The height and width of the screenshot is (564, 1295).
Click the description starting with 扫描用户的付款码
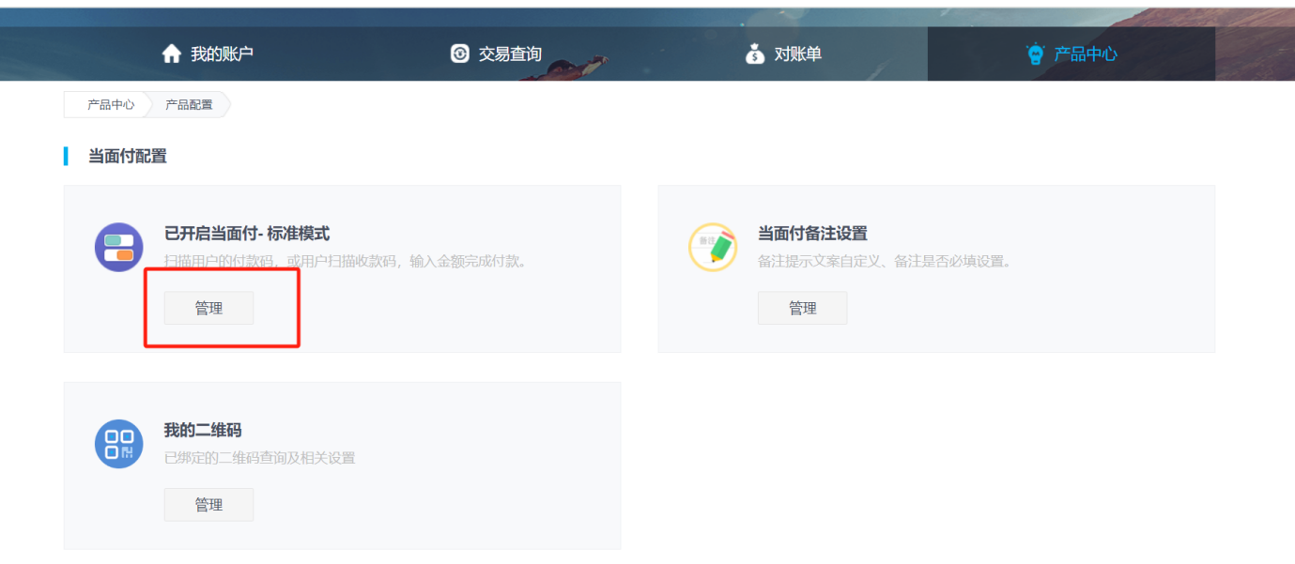(x=347, y=261)
